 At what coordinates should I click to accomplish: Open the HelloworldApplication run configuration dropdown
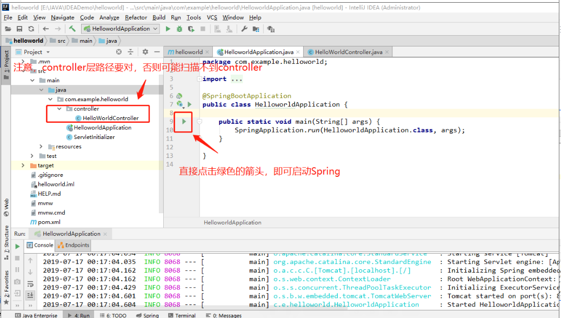point(121,29)
